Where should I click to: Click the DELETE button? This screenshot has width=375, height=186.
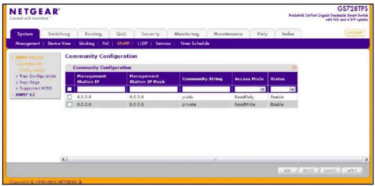pyautogui.click(x=310, y=170)
